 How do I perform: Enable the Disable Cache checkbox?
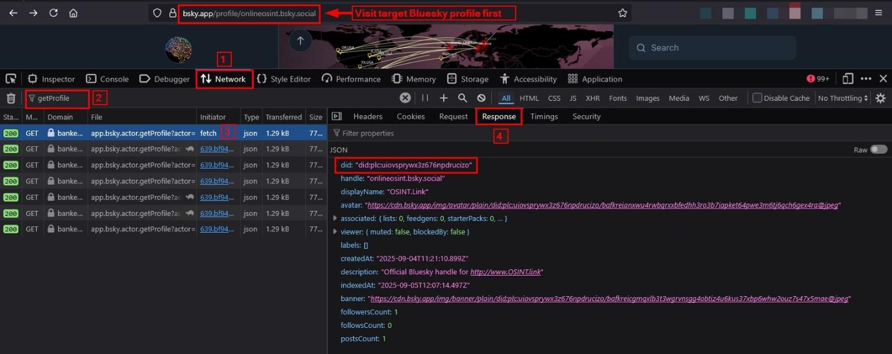pos(757,98)
